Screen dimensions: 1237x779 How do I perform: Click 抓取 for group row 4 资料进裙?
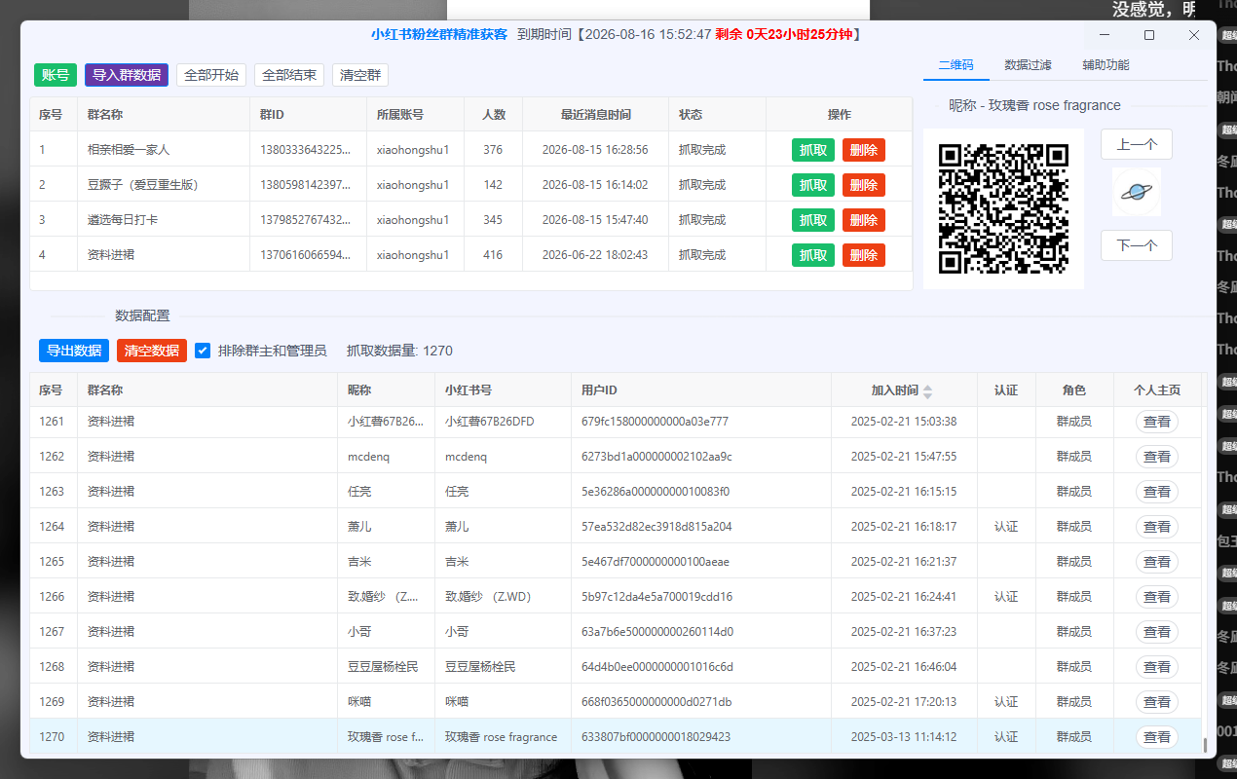(x=813, y=255)
